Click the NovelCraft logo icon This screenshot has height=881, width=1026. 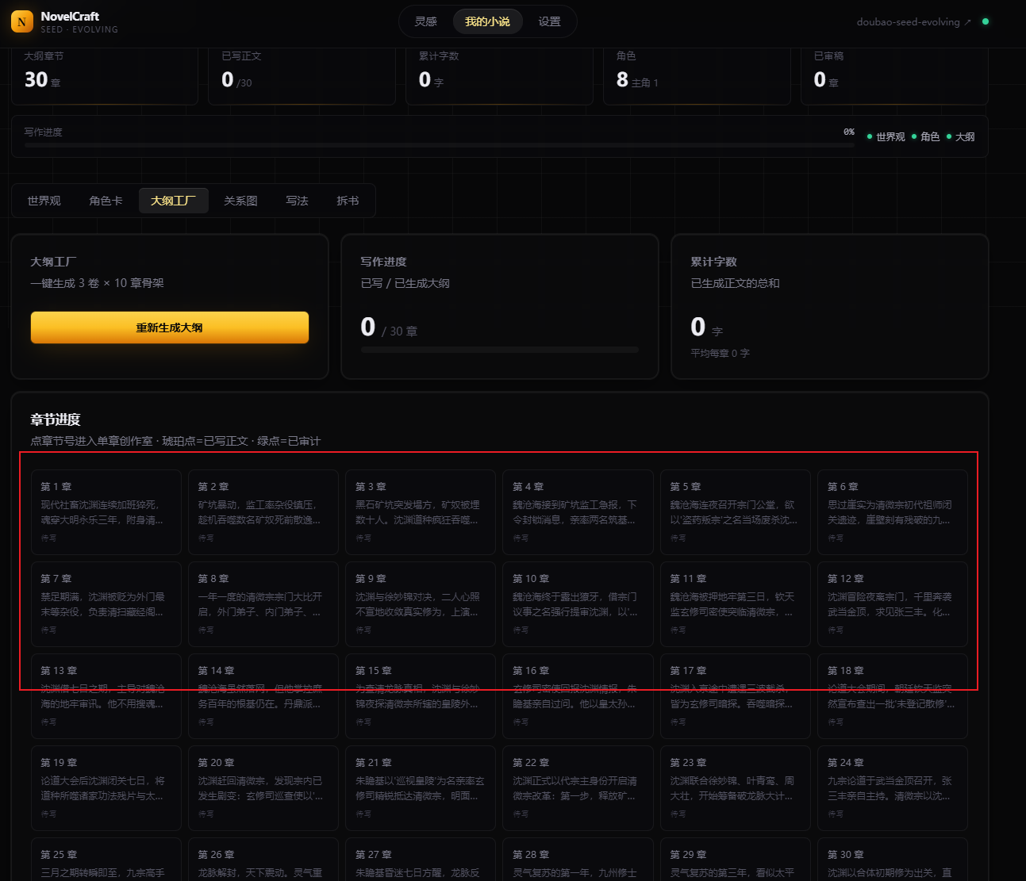pos(22,21)
